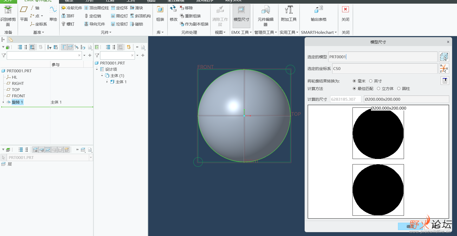Open the 管理员工具 dropdown

[265, 32]
